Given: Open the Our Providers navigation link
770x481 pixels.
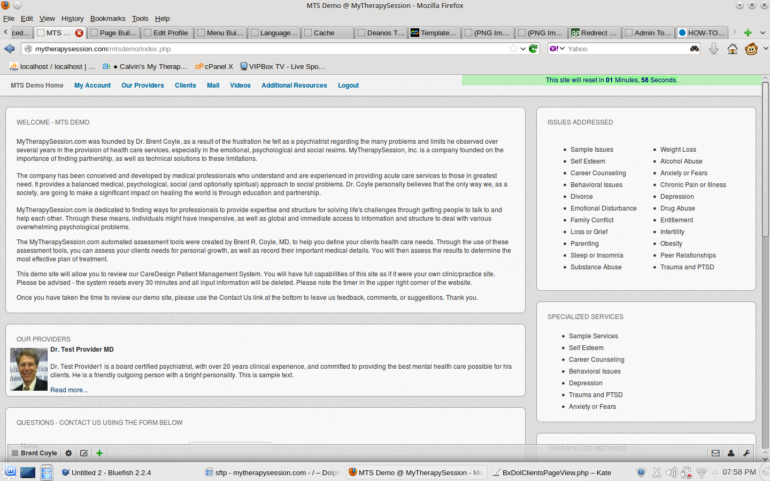Looking at the screenshot, I should coord(142,86).
